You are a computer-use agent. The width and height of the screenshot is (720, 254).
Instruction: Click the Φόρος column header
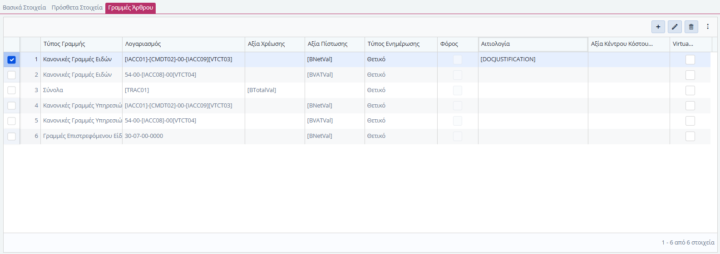pyautogui.click(x=458, y=44)
